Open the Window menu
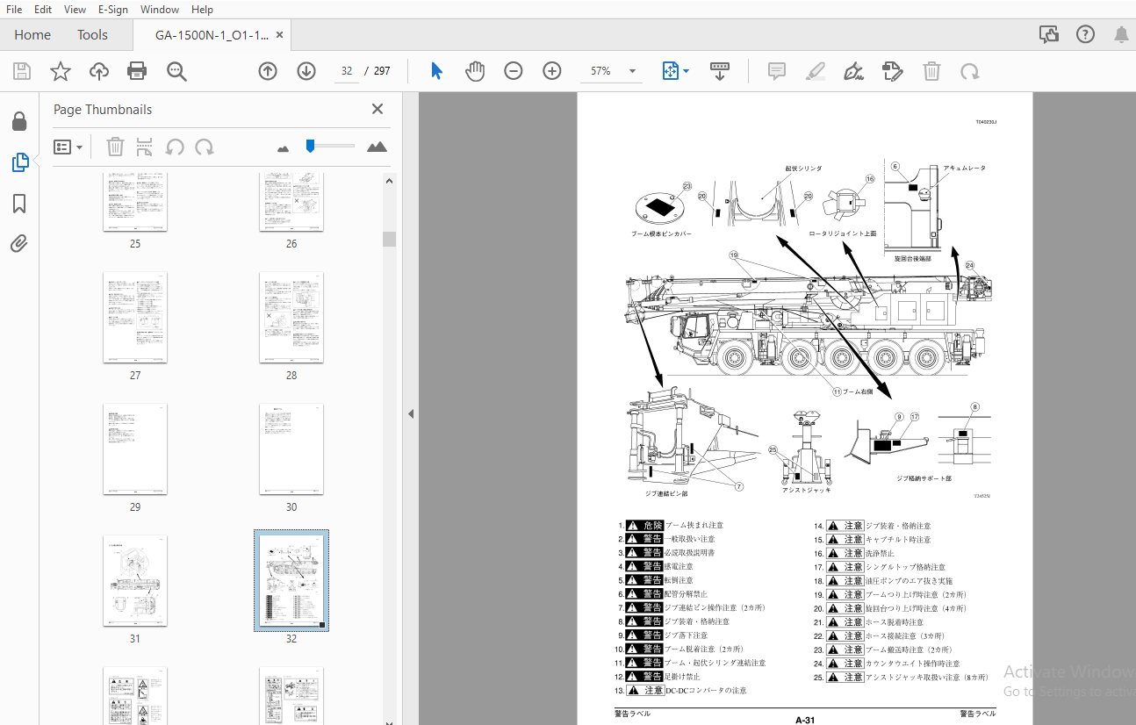 (160, 10)
